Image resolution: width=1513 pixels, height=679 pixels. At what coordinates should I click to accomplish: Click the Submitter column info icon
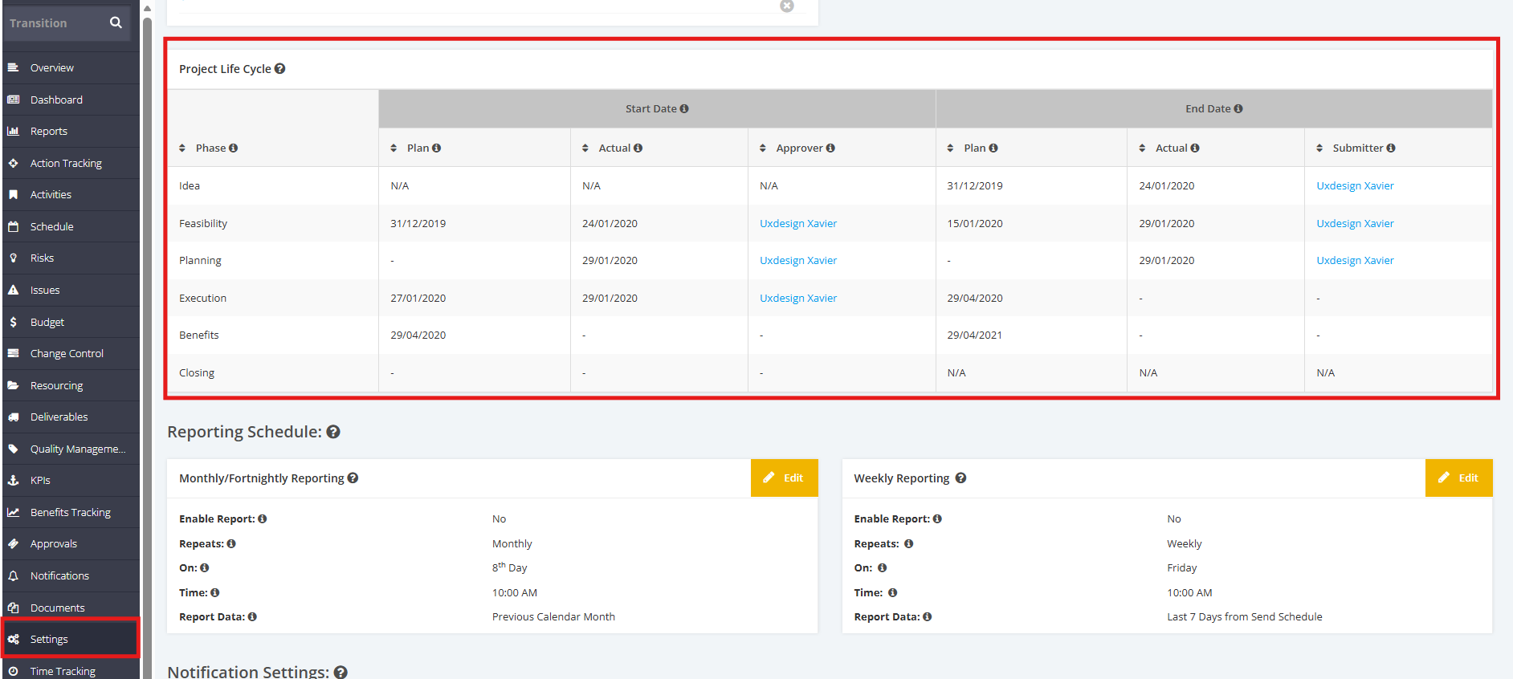click(1391, 148)
